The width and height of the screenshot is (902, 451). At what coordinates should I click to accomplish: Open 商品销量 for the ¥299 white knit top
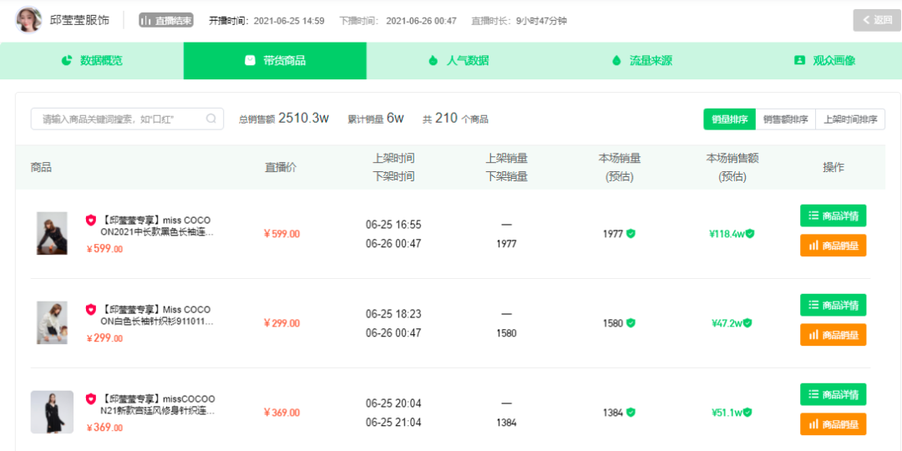[833, 335]
